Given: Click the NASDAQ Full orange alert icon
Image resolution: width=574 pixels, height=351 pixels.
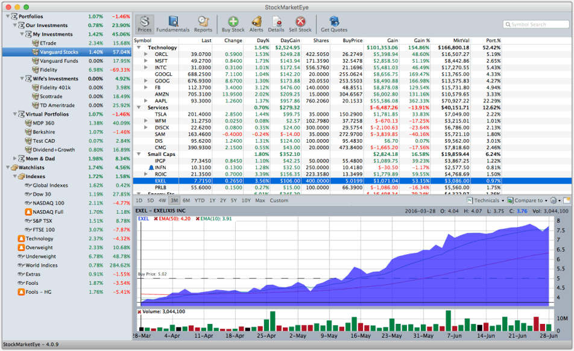Looking at the screenshot, I should pos(28,212).
